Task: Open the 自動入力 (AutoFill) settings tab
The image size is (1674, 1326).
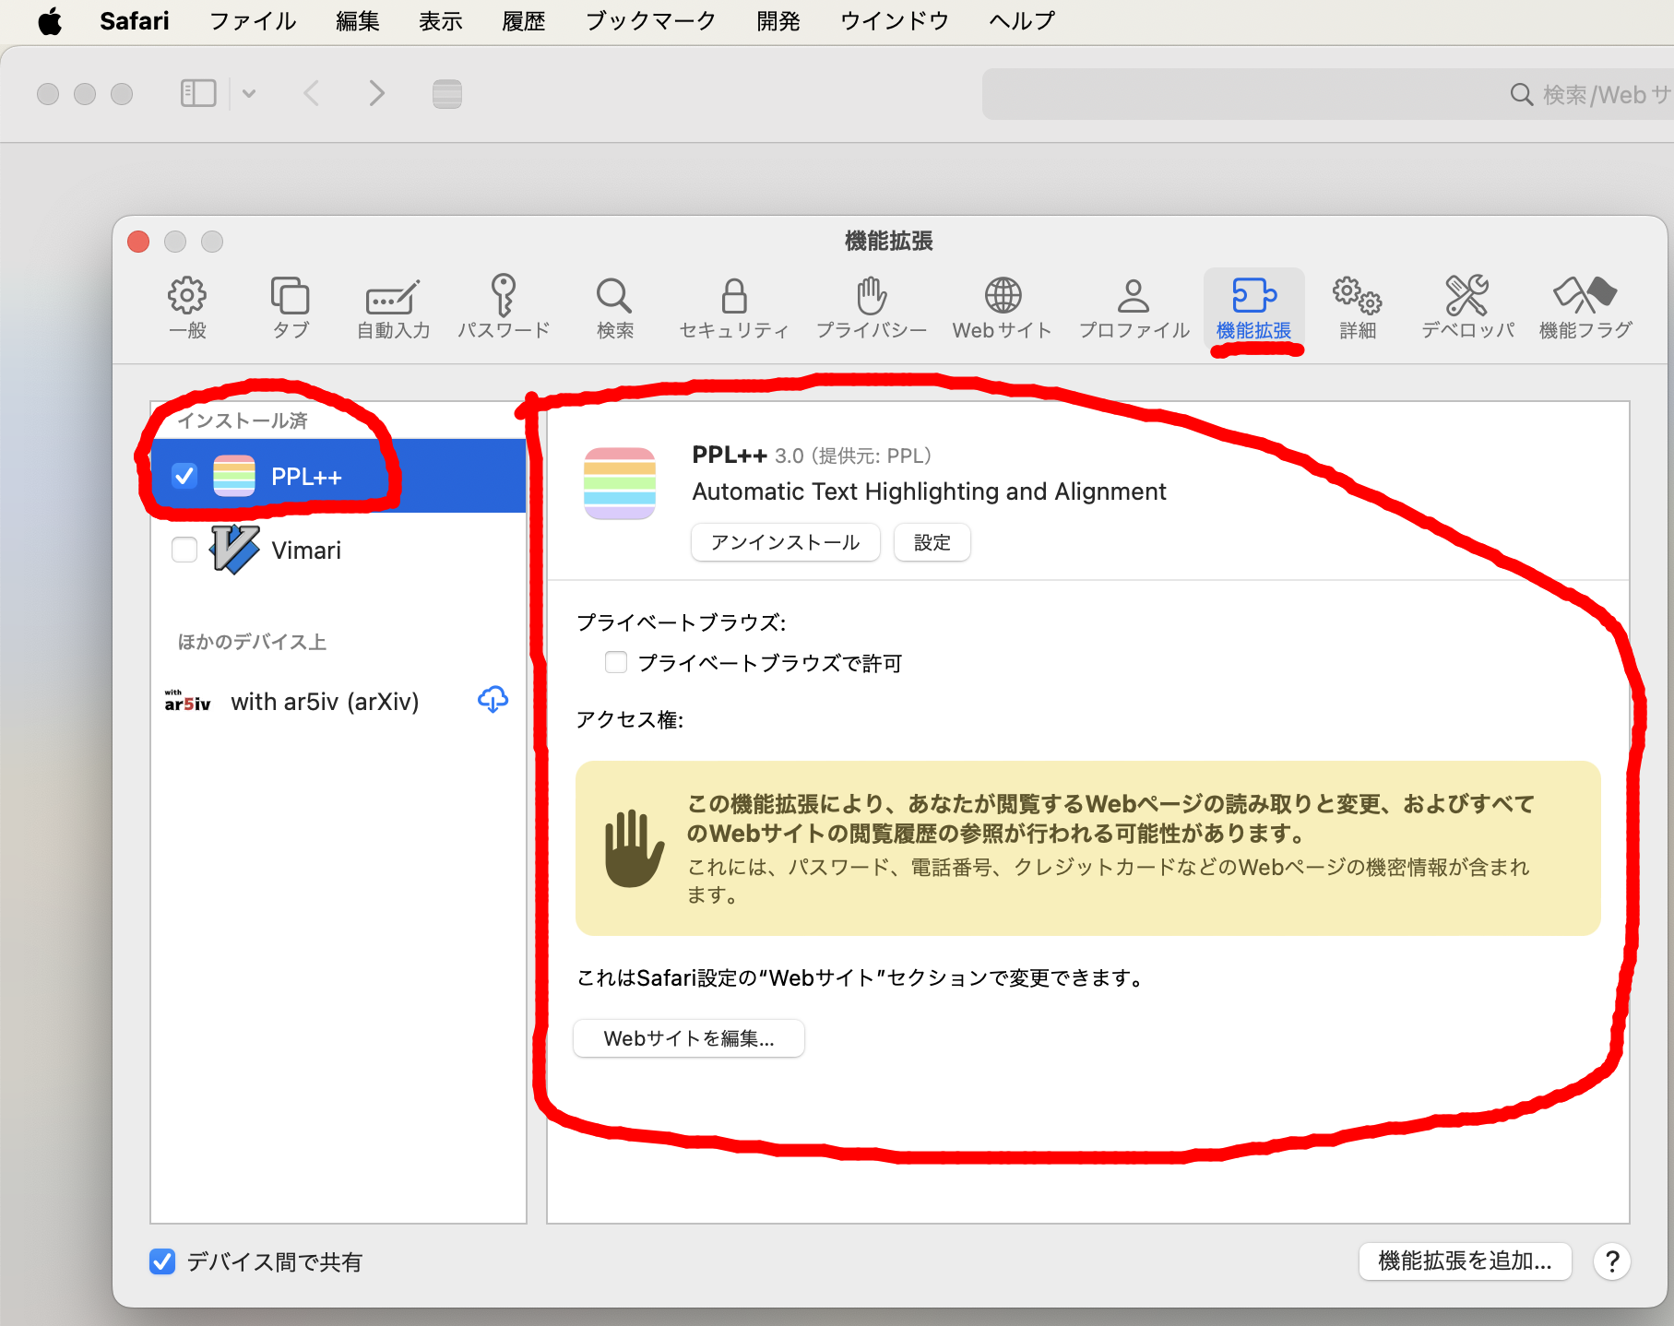Action: click(x=393, y=308)
